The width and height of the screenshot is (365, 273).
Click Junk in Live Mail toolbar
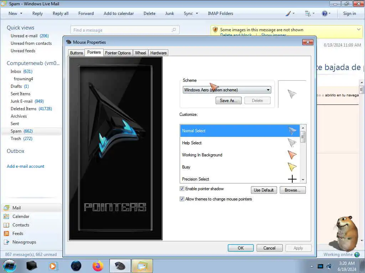pyautogui.click(x=169, y=14)
